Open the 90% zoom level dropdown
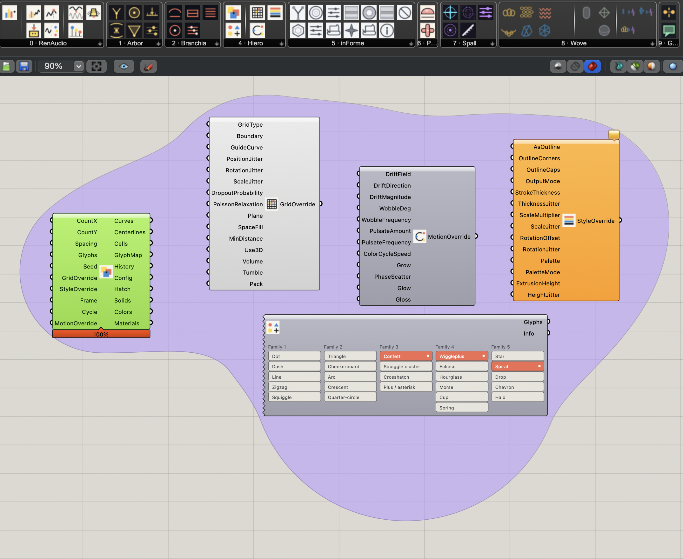The height and width of the screenshot is (559, 683). (78, 66)
